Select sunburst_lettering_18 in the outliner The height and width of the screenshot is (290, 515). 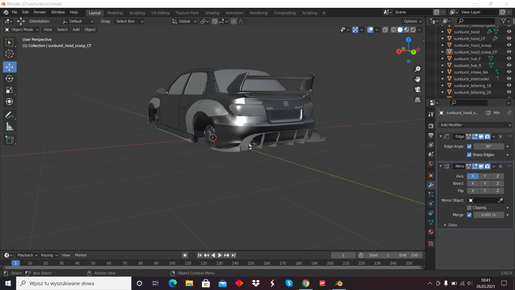click(x=472, y=85)
